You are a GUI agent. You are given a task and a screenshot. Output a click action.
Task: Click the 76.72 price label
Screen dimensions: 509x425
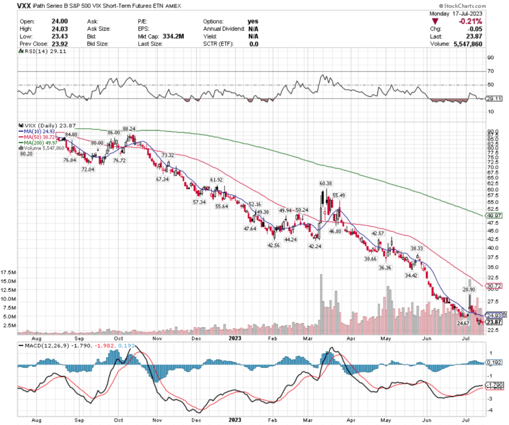(119, 161)
